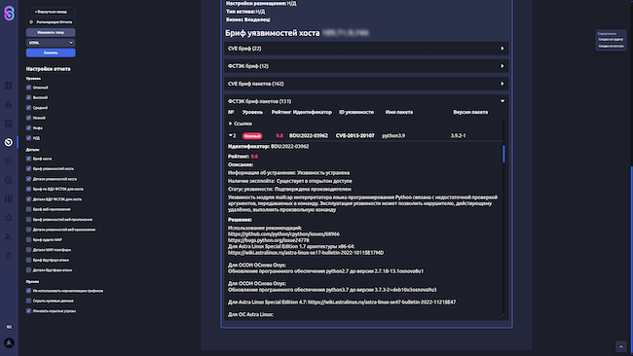The image size is (633, 356).
Task: Toggle the Н/Д level checkbox
Action: [28, 138]
